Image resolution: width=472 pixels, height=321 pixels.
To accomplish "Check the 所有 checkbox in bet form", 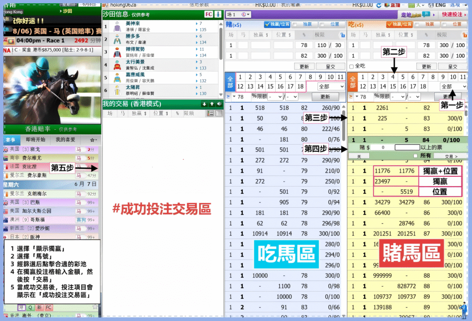I will [x=415, y=156].
